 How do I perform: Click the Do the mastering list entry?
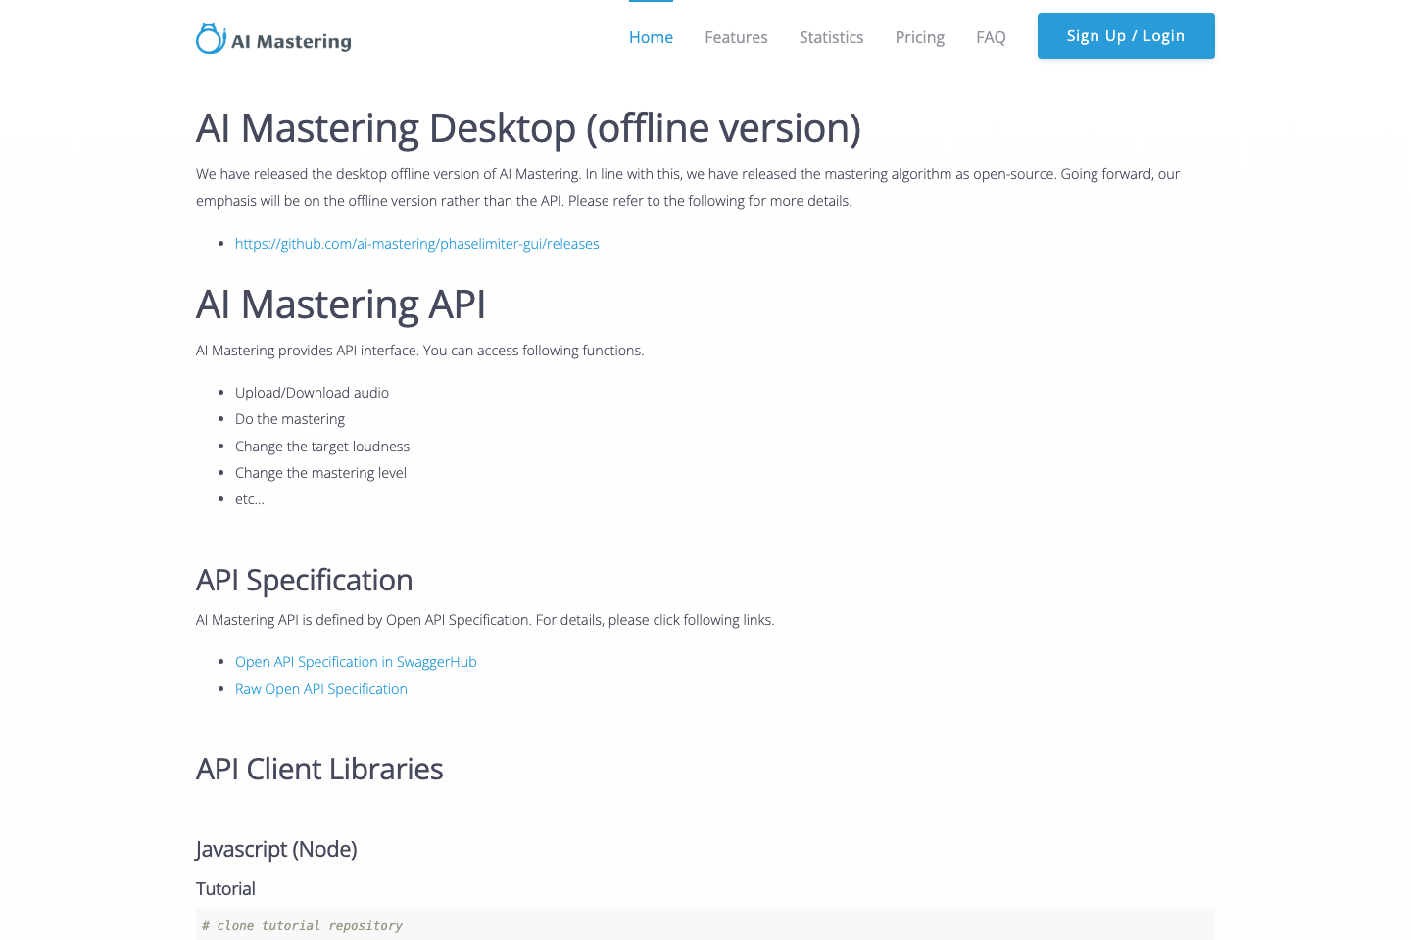[x=289, y=418]
